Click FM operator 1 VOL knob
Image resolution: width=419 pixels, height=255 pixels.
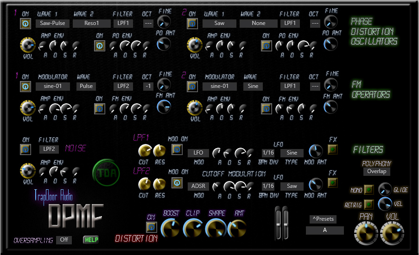tap(27, 108)
